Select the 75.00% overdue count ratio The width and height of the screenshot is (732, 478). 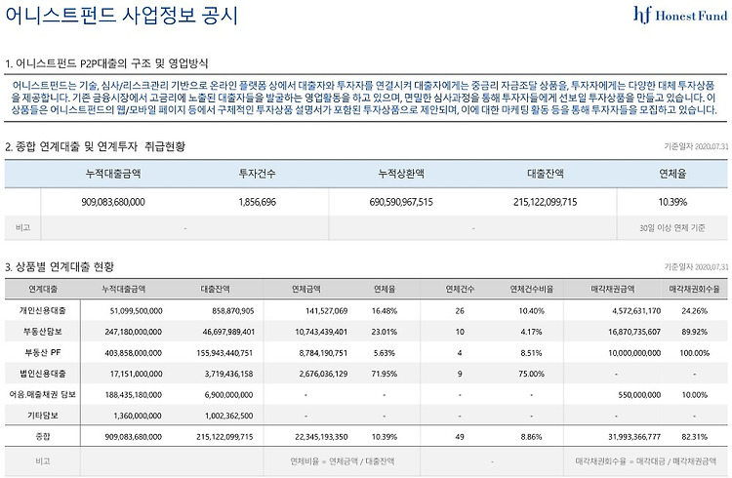pos(532,374)
